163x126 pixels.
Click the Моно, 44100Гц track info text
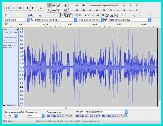[9, 46]
